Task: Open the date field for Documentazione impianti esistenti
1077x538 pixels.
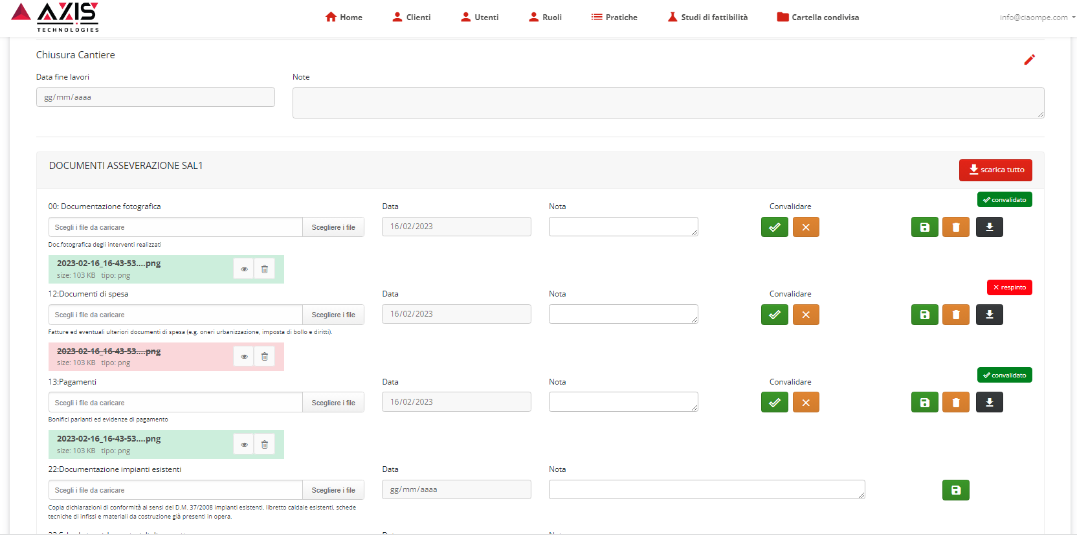Action: coord(456,489)
